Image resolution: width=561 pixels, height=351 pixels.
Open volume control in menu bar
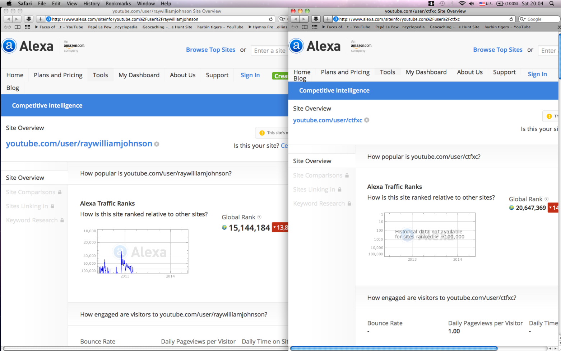click(x=472, y=4)
